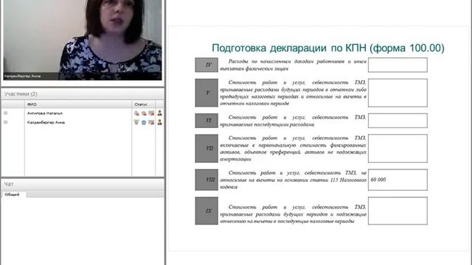472x265 pixels.
Task: Toggle the checkbox next to Калденбергер Анна
Action: pos(6,122)
